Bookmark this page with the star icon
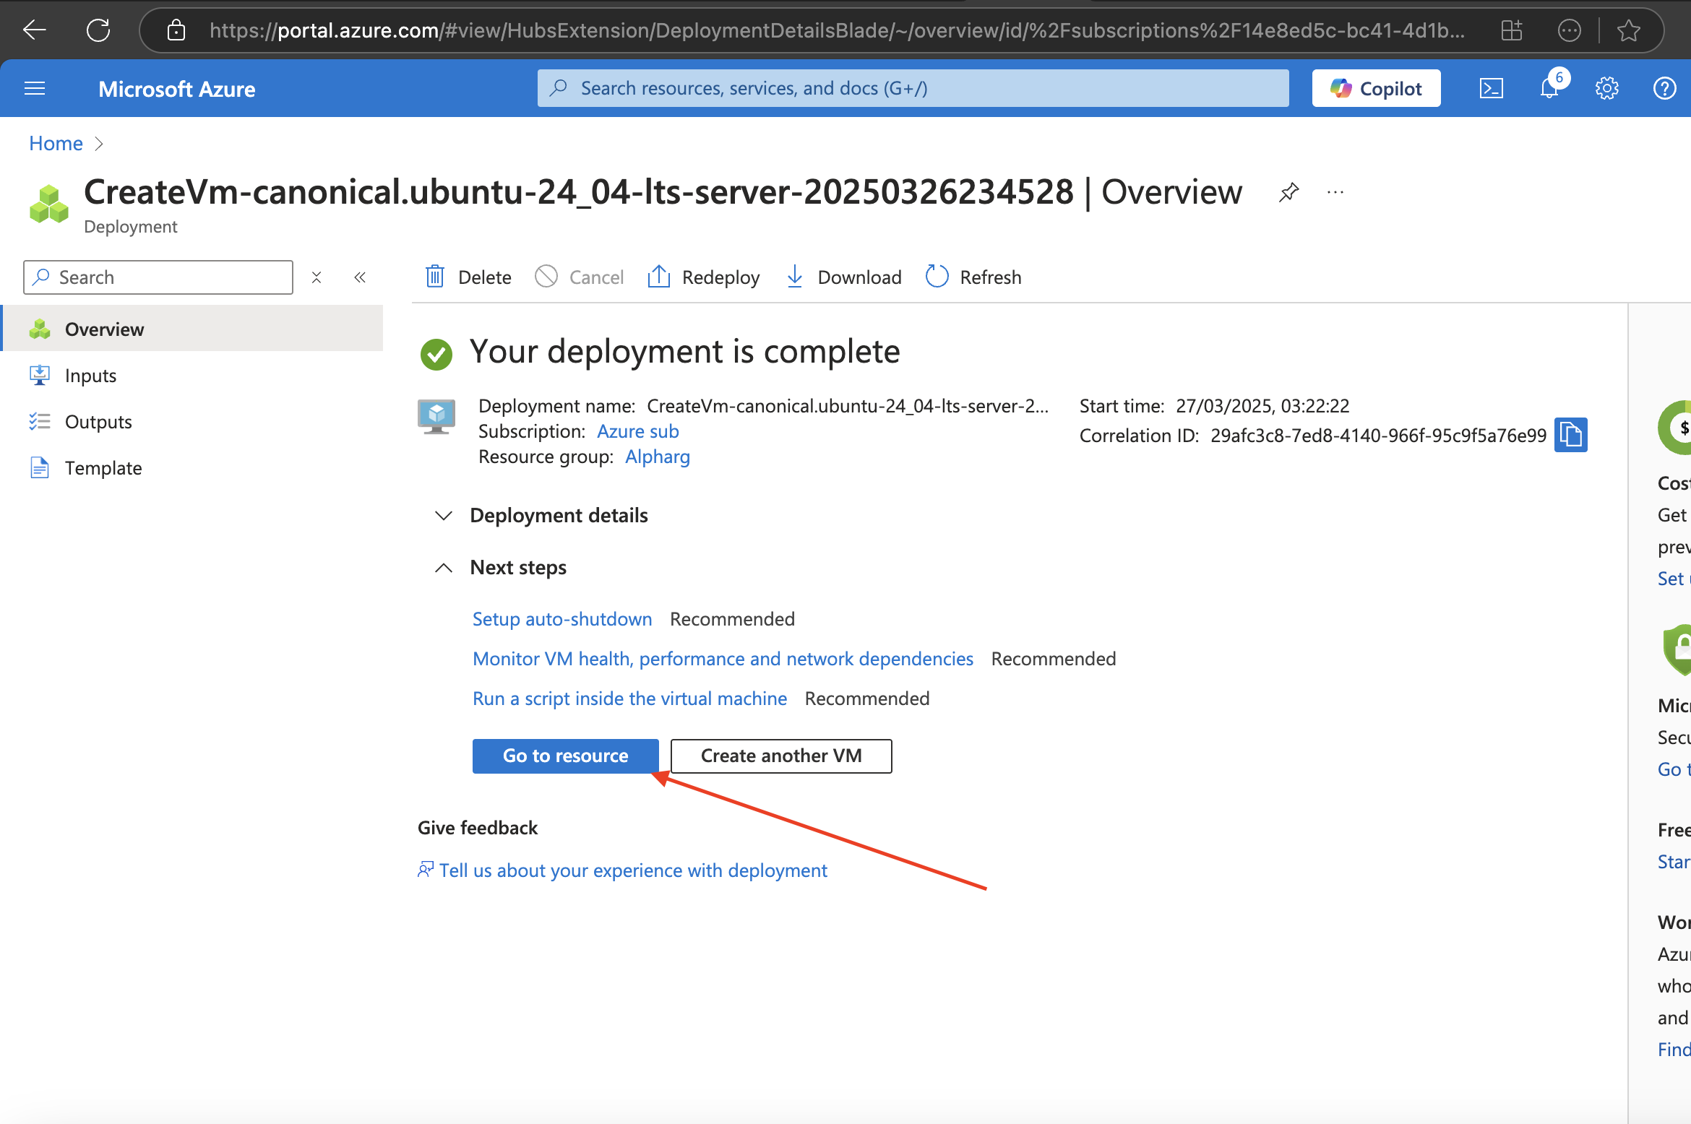 1628,30
